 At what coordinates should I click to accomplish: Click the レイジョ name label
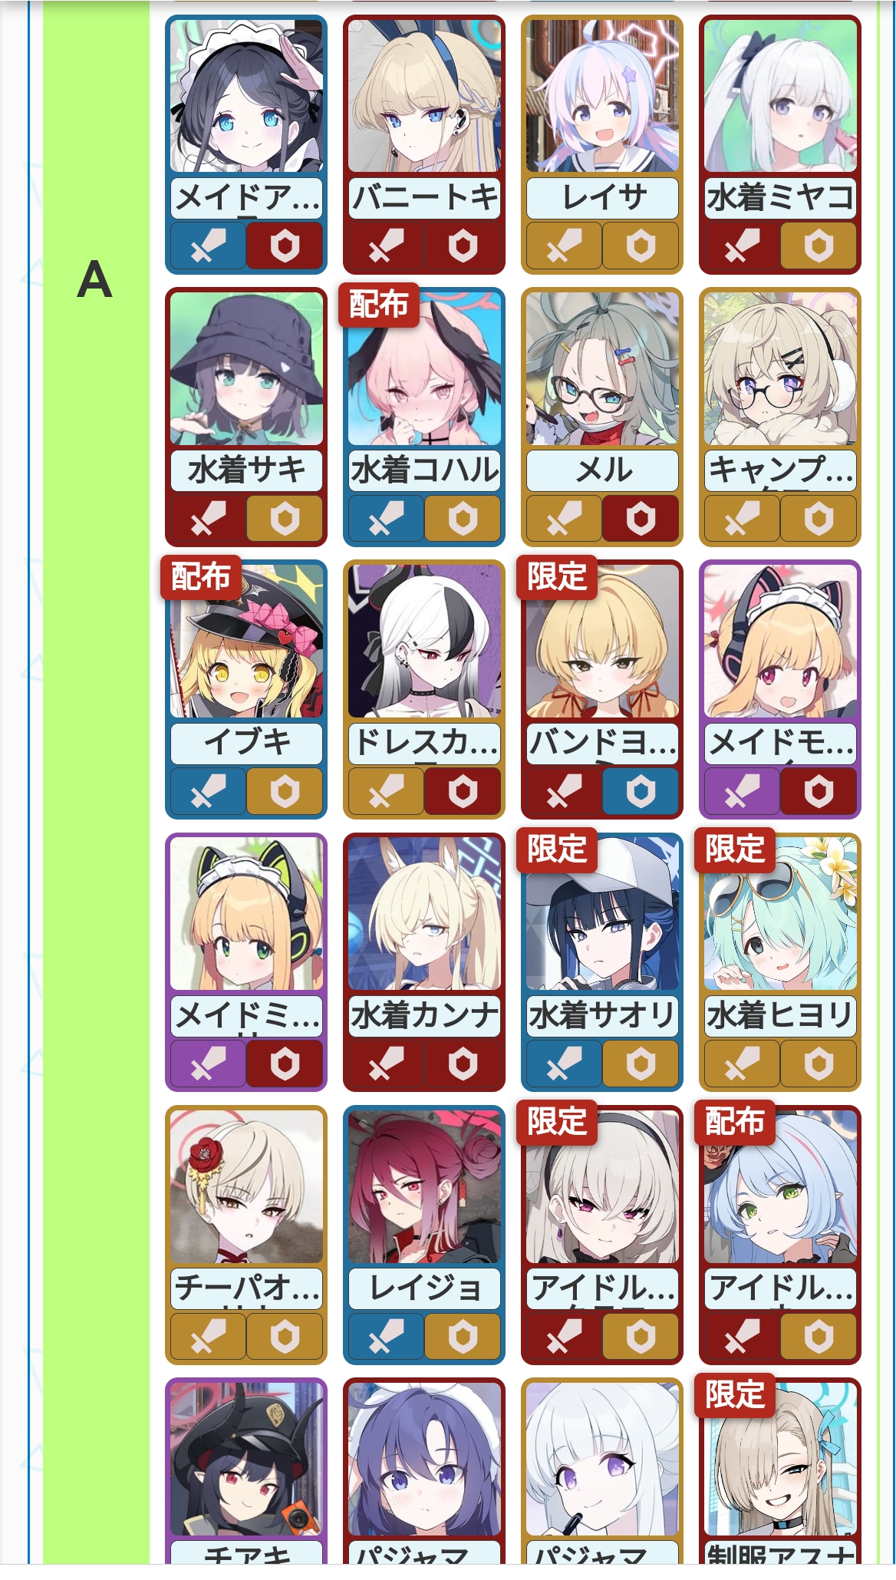coord(424,1288)
